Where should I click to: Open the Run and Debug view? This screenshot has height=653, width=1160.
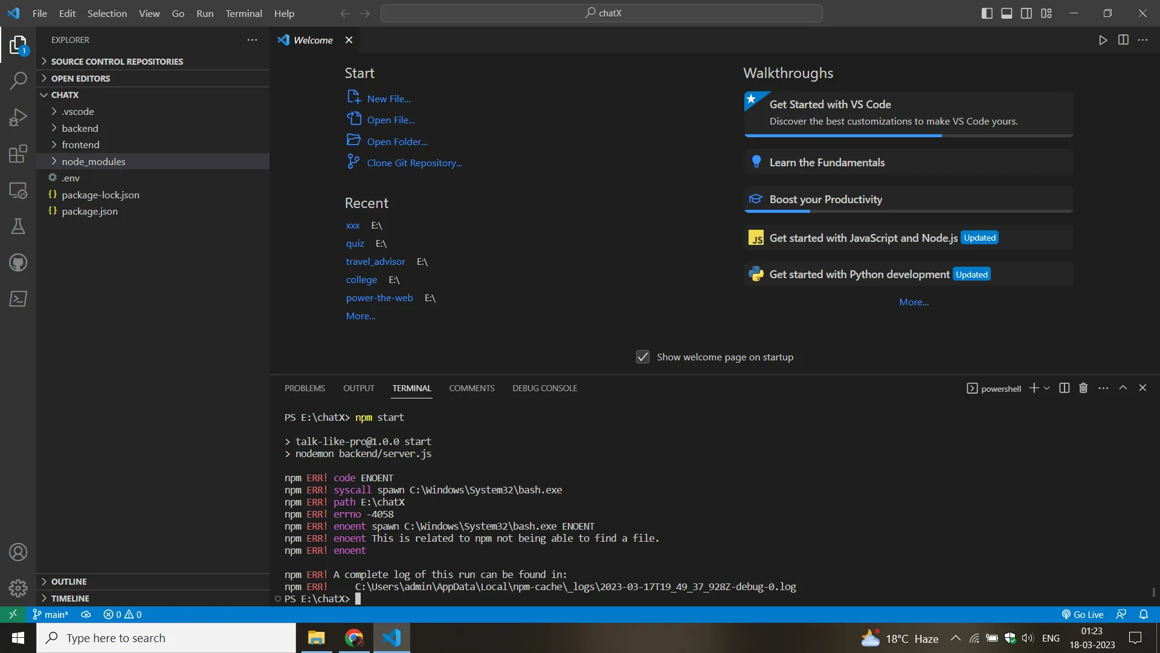pos(18,117)
